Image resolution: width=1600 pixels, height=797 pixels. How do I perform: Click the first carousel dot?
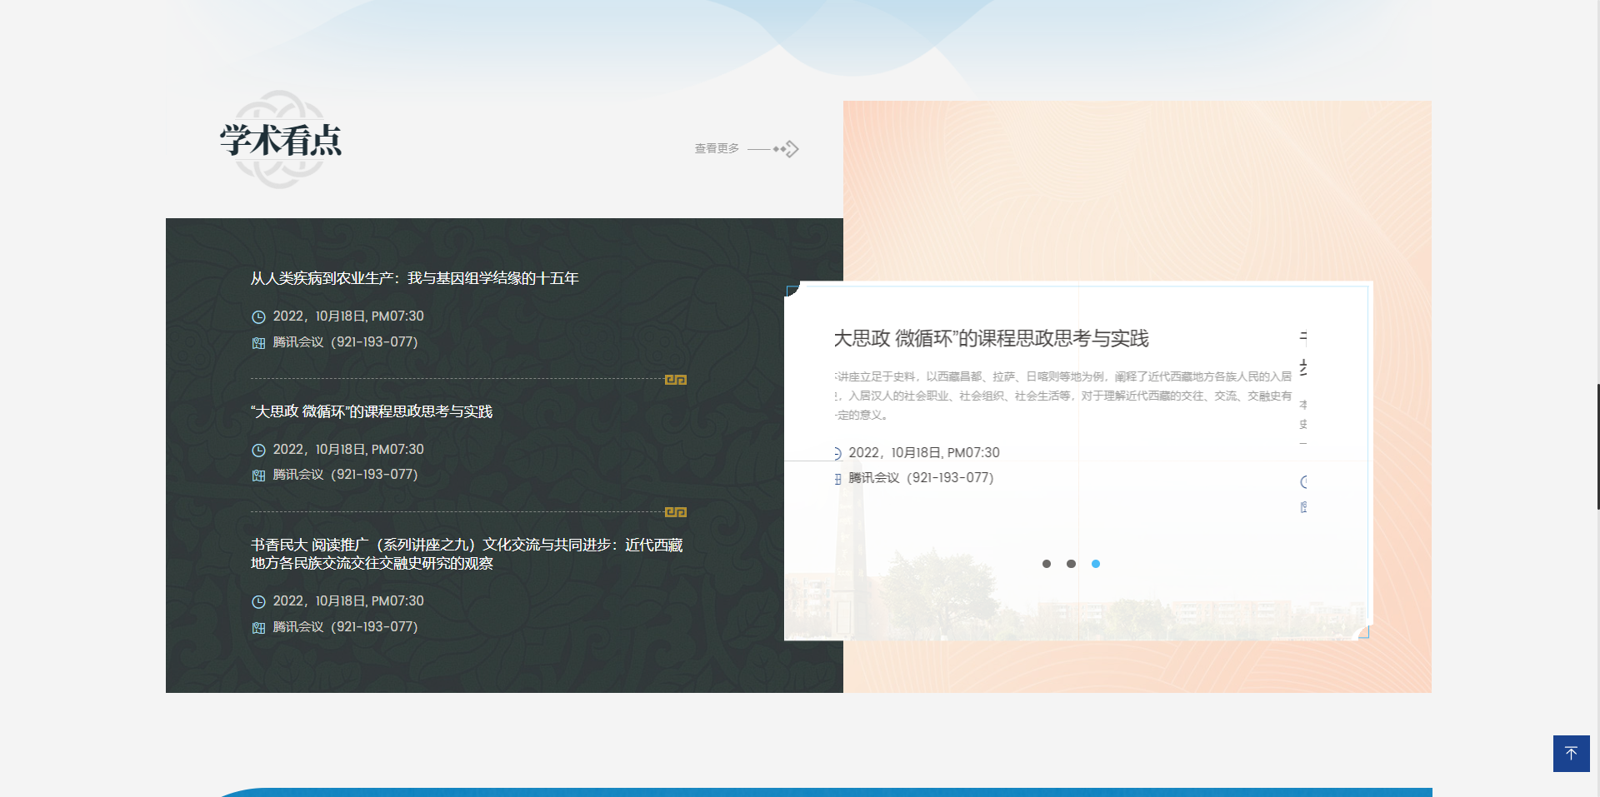click(x=1047, y=564)
